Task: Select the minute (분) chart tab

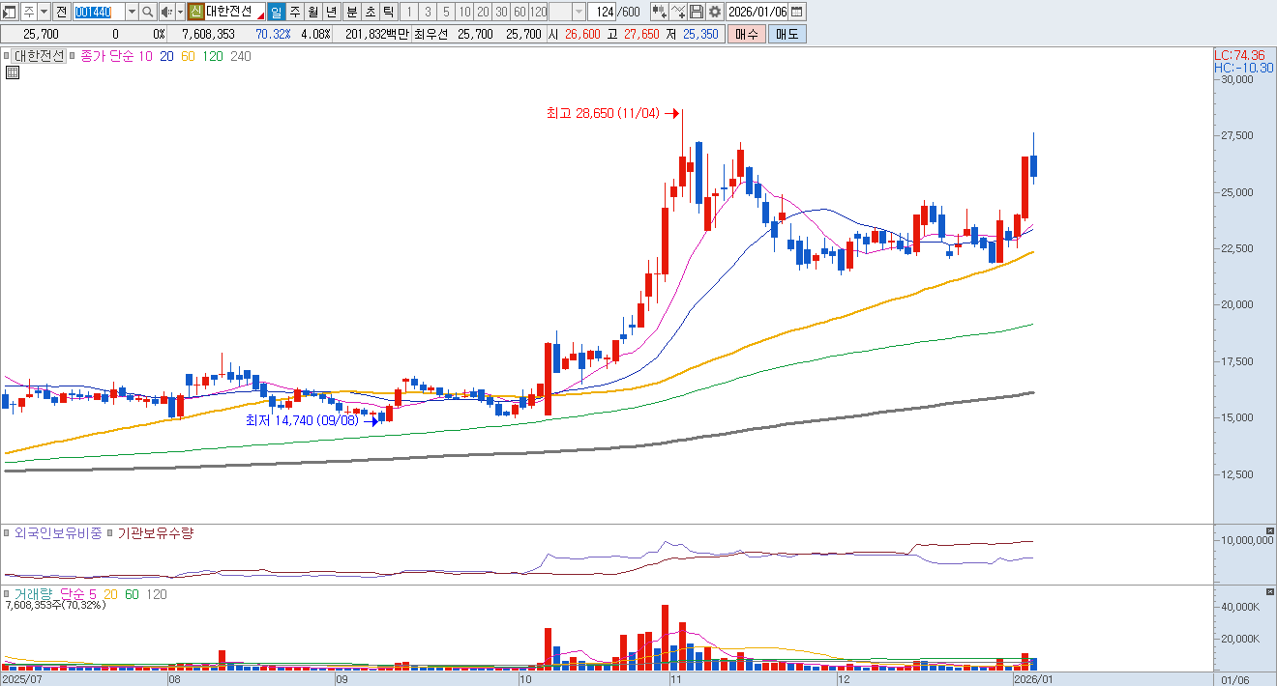Action: pyautogui.click(x=351, y=12)
